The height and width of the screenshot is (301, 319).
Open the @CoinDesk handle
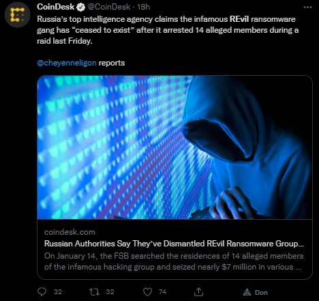click(109, 7)
